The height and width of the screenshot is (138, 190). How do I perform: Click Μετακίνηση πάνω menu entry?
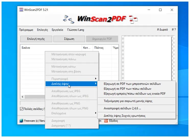[72, 59]
